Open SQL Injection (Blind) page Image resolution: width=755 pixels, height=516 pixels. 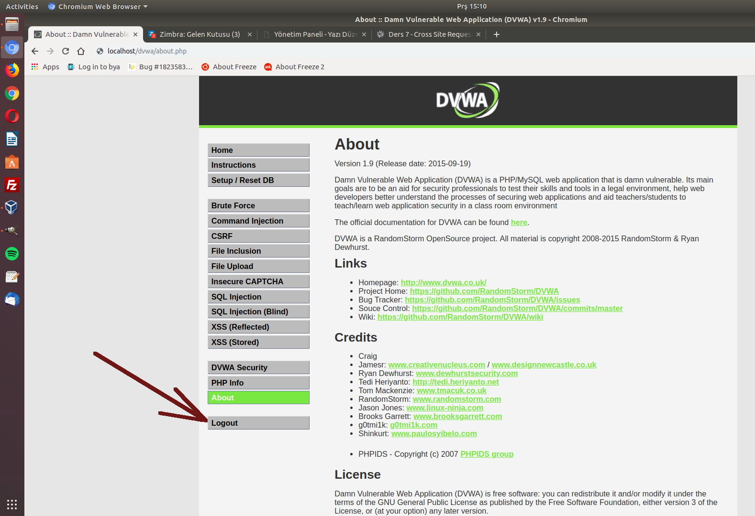(258, 312)
